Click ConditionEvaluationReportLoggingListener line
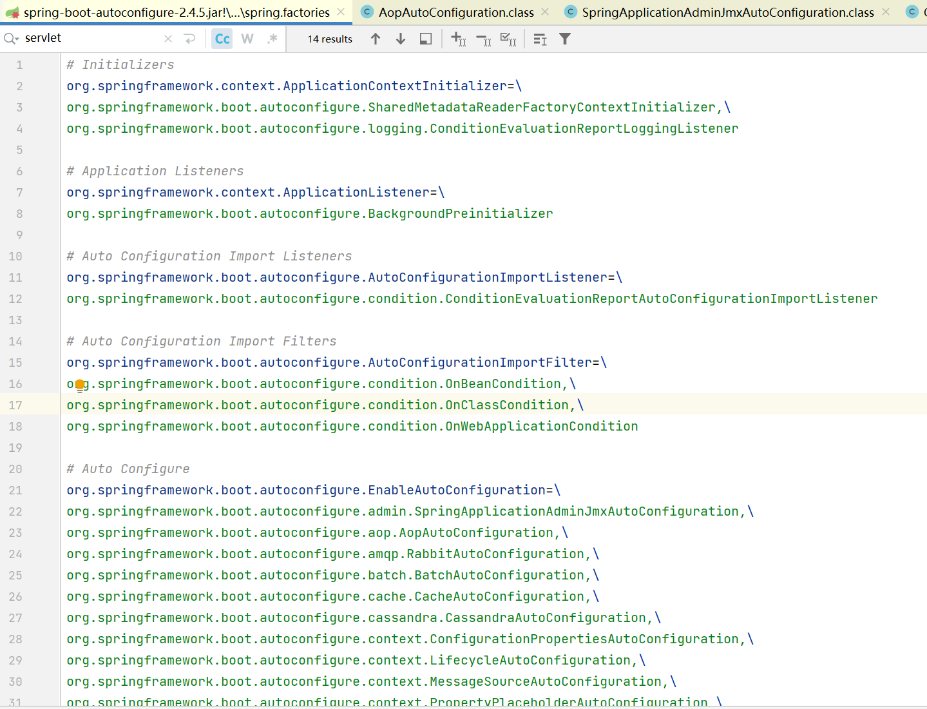Screen dimensions: 927x709 (403, 128)
